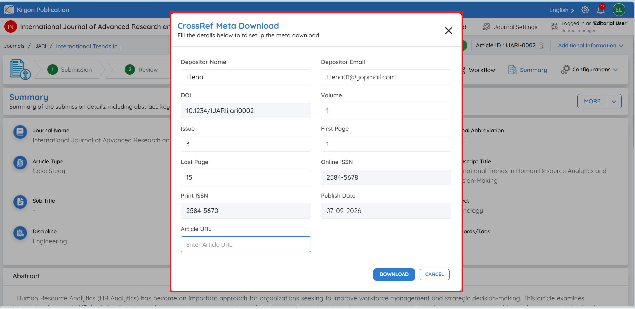Select the Last Page field
The width and height of the screenshot is (635, 309).
click(x=246, y=177)
